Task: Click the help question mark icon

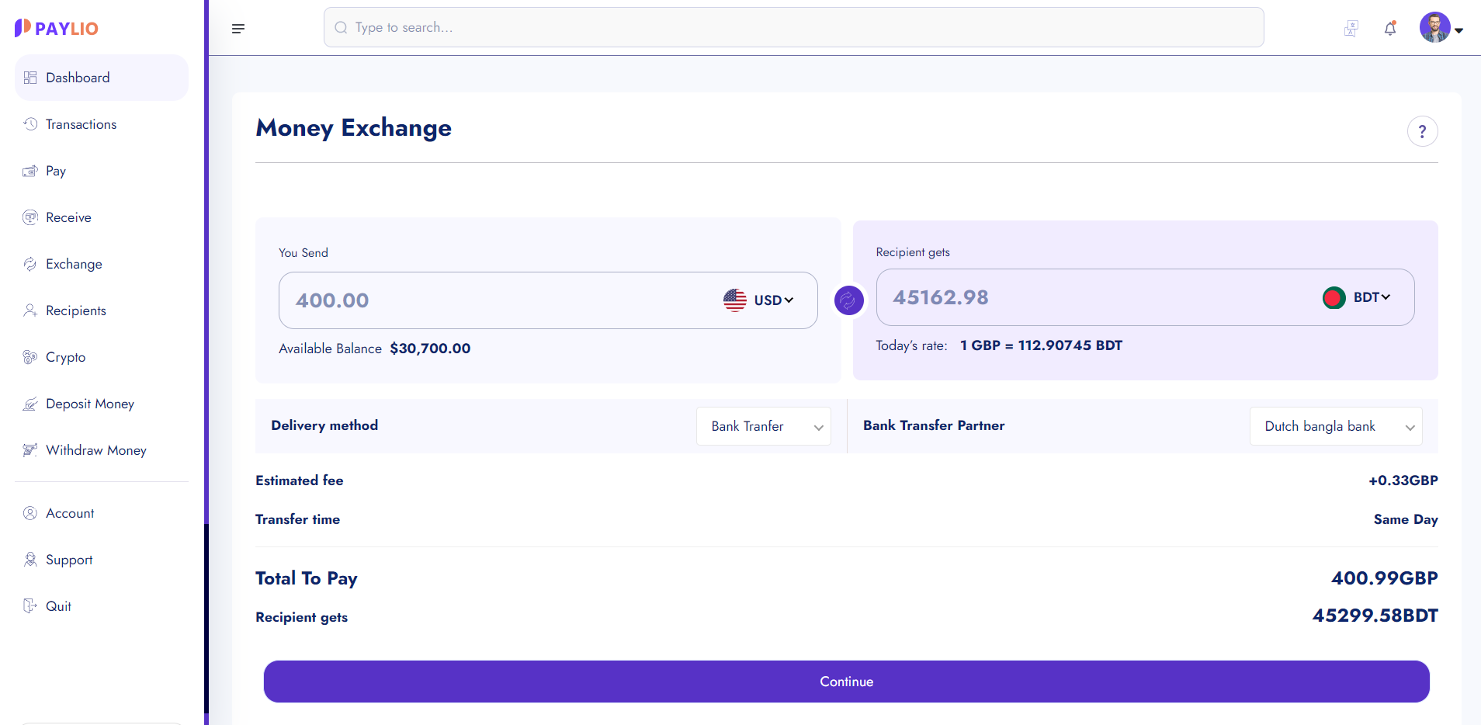Action: coord(1423,131)
